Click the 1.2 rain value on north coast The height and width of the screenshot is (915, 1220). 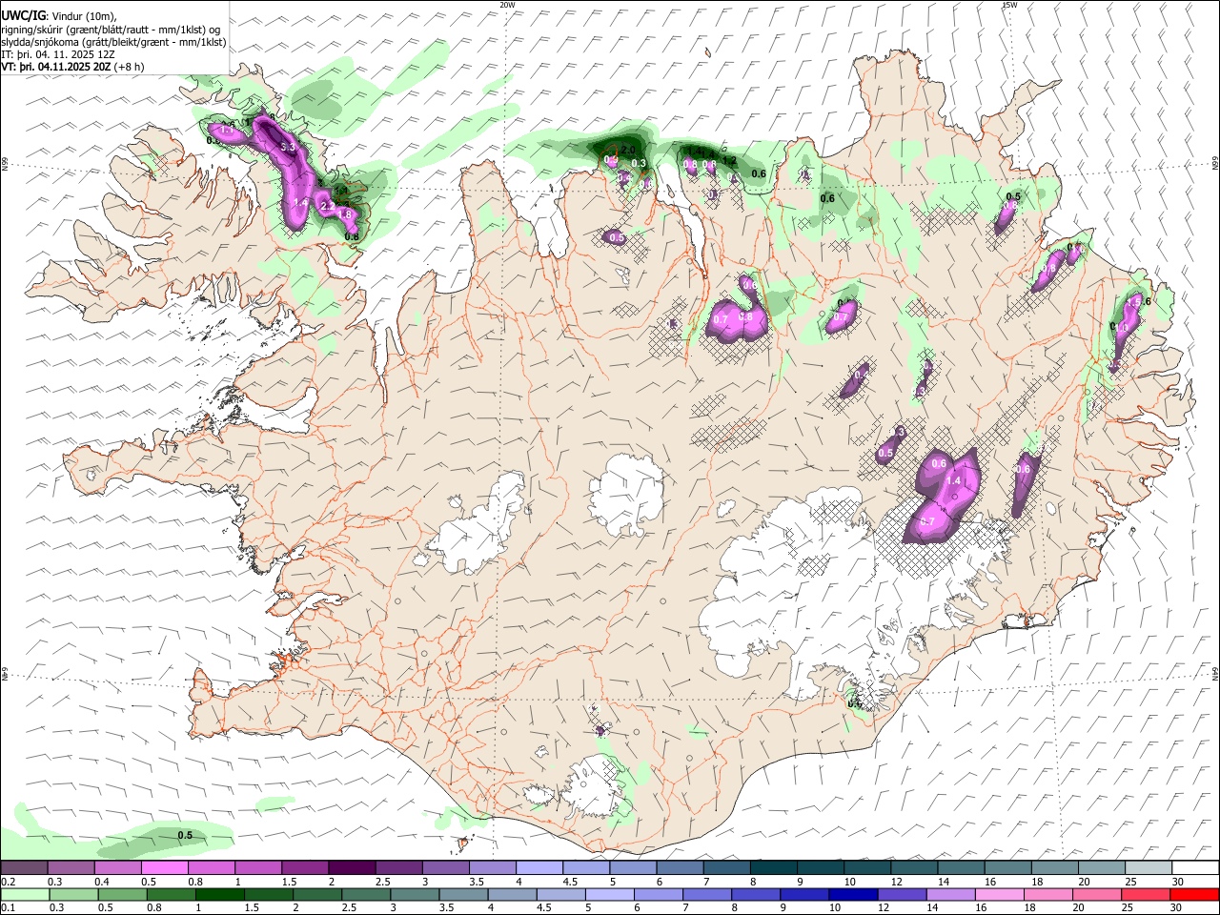tap(730, 161)
